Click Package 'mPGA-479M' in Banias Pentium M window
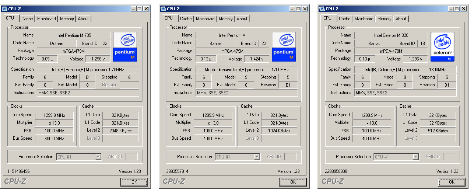 [232, 51]
